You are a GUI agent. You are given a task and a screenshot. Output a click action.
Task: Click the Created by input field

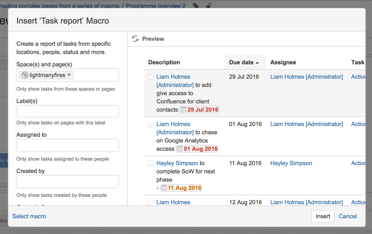coord(68,182)
